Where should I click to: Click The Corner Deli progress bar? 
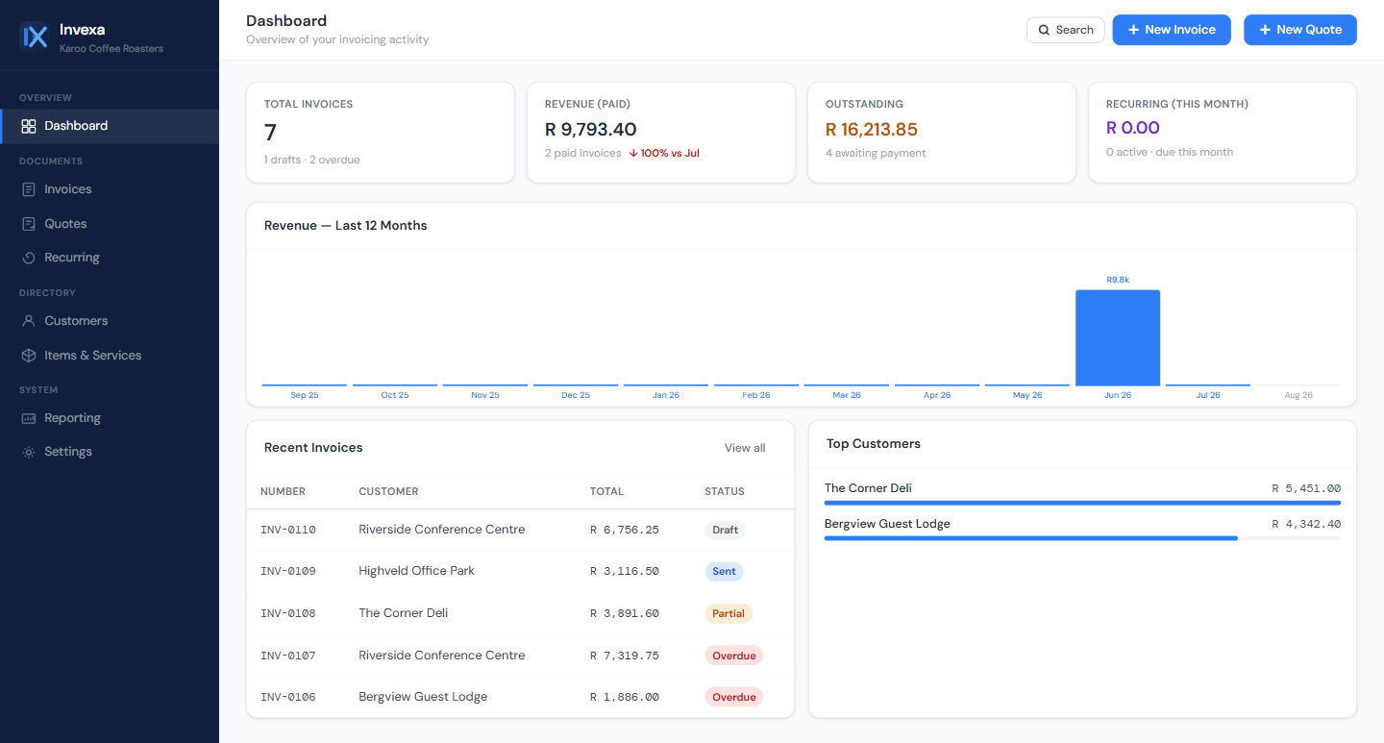[1082, 503]
